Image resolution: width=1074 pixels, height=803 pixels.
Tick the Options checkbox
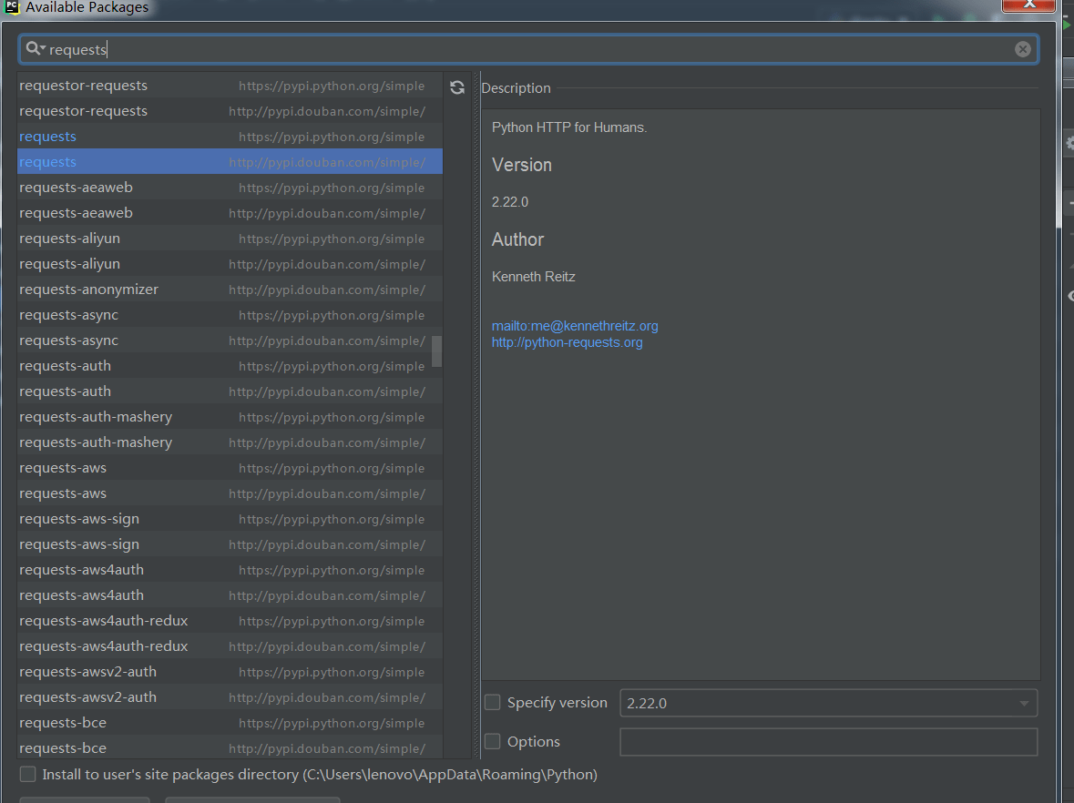coord(493,741)
